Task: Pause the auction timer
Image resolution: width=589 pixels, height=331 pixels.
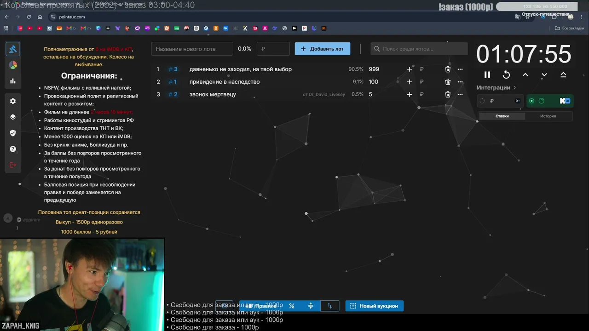Action: click(487, 74)
